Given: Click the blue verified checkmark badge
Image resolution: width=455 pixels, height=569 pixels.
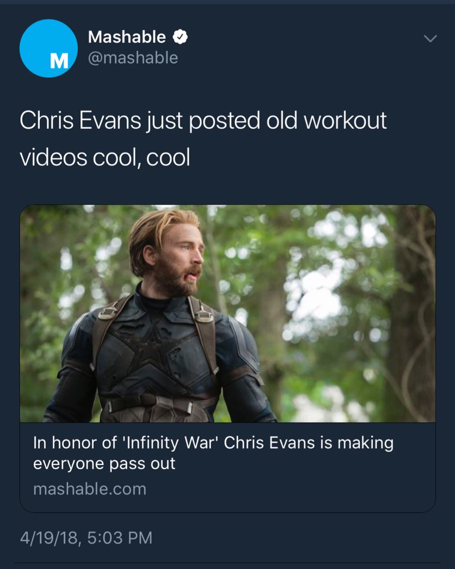Looking at the screenshot, I should (180, 37).
